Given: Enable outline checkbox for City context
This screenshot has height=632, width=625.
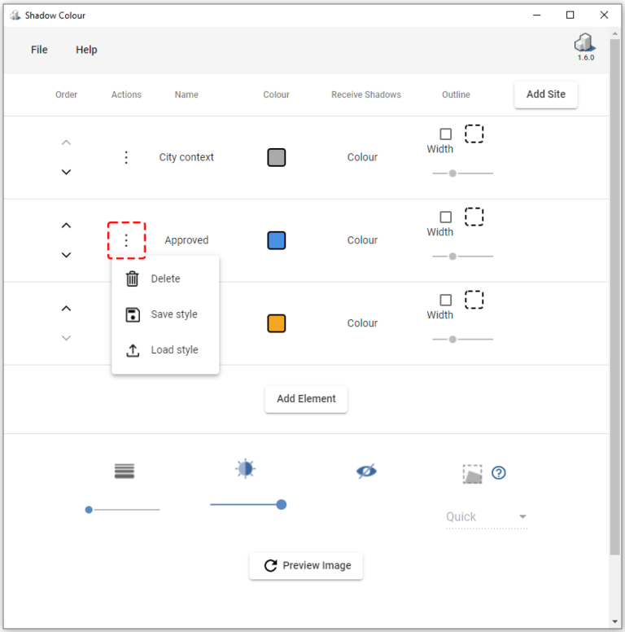Looking at the screenshot, I should click(x=445, y=134).
